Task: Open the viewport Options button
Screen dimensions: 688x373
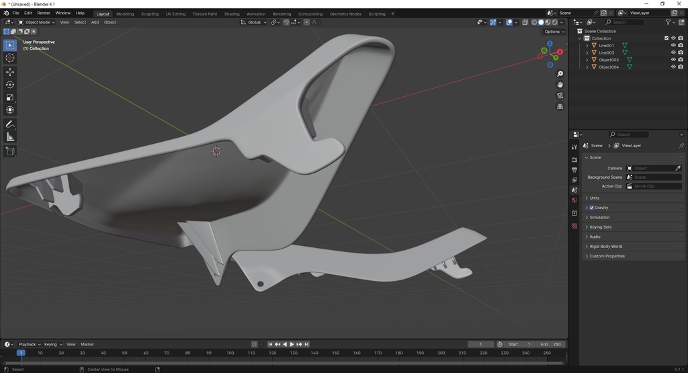Action: point(554,32)
